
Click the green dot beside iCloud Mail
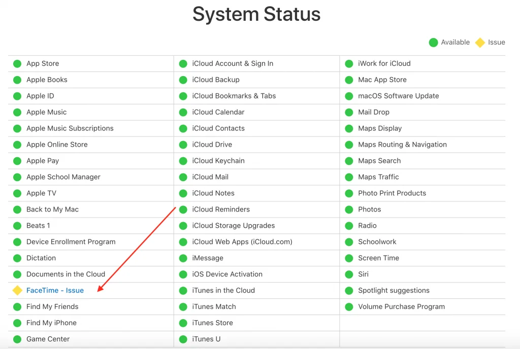183,177
